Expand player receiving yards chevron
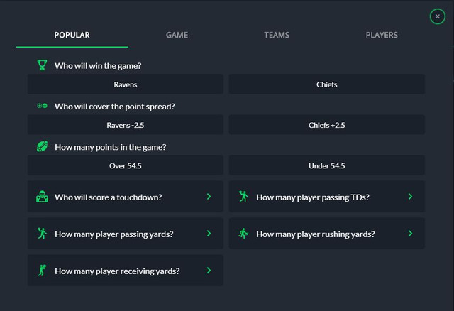The width and height of the screenshot is (454, 311). tap(209, 271)
